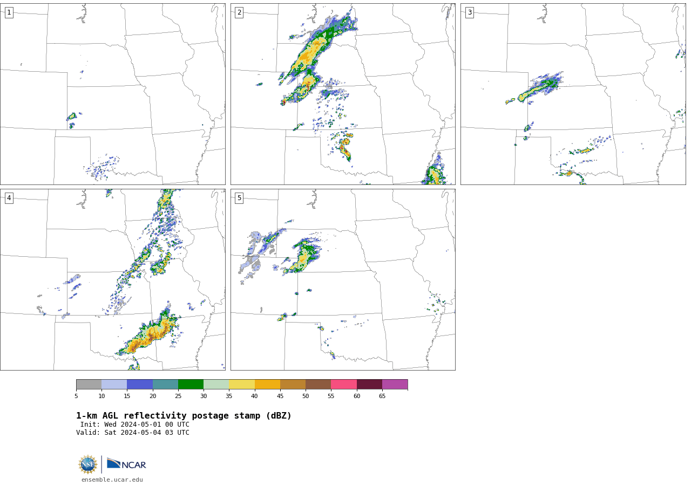Click the colorbar tick label 50
691x486 pixels.
[x=306, y=396]
